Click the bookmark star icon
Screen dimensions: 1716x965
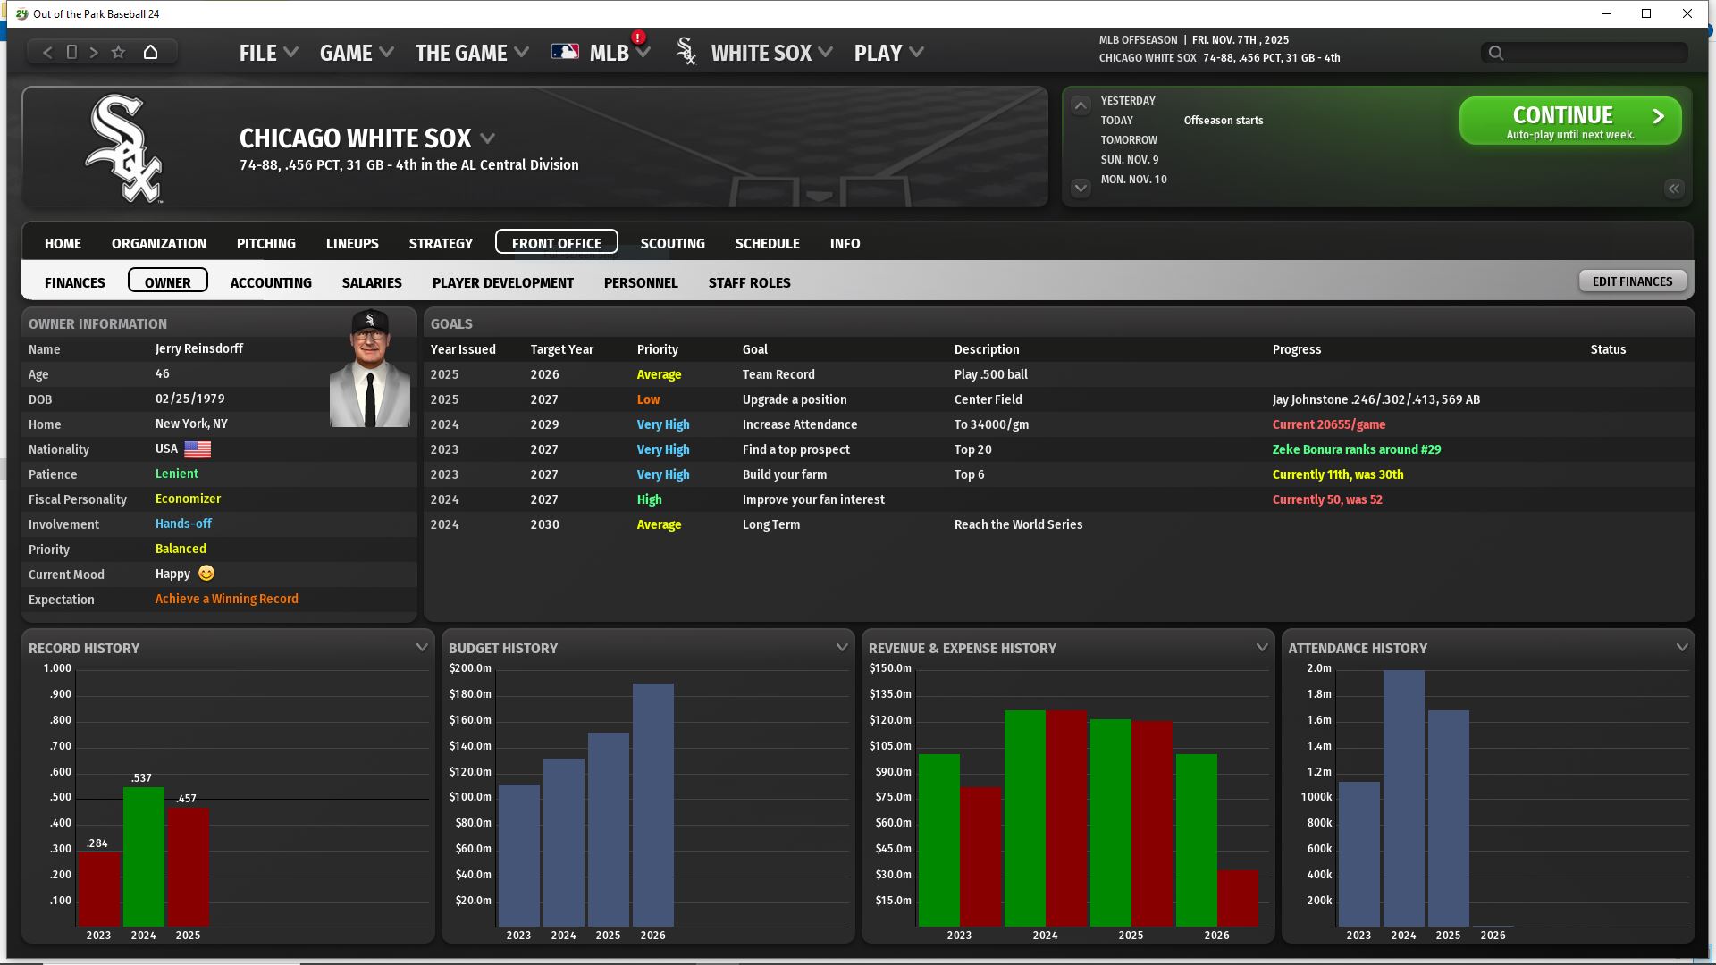click(x=118, y=53)
